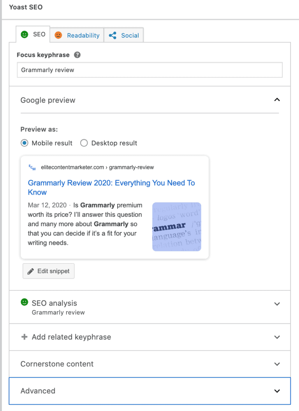Image resolution: width=299 pixels, height=411 pixels.
Task: Click the green smiley beside SEO analysis
Action: coord(25,302)
